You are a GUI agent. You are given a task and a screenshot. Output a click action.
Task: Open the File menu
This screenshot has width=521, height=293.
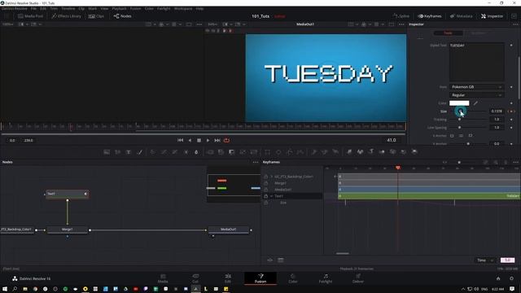pos(33,9)
